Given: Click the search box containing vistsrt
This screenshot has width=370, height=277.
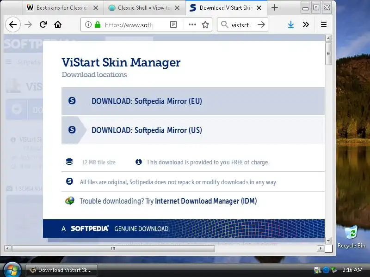Looking at the screenshot, I should 243,25.
